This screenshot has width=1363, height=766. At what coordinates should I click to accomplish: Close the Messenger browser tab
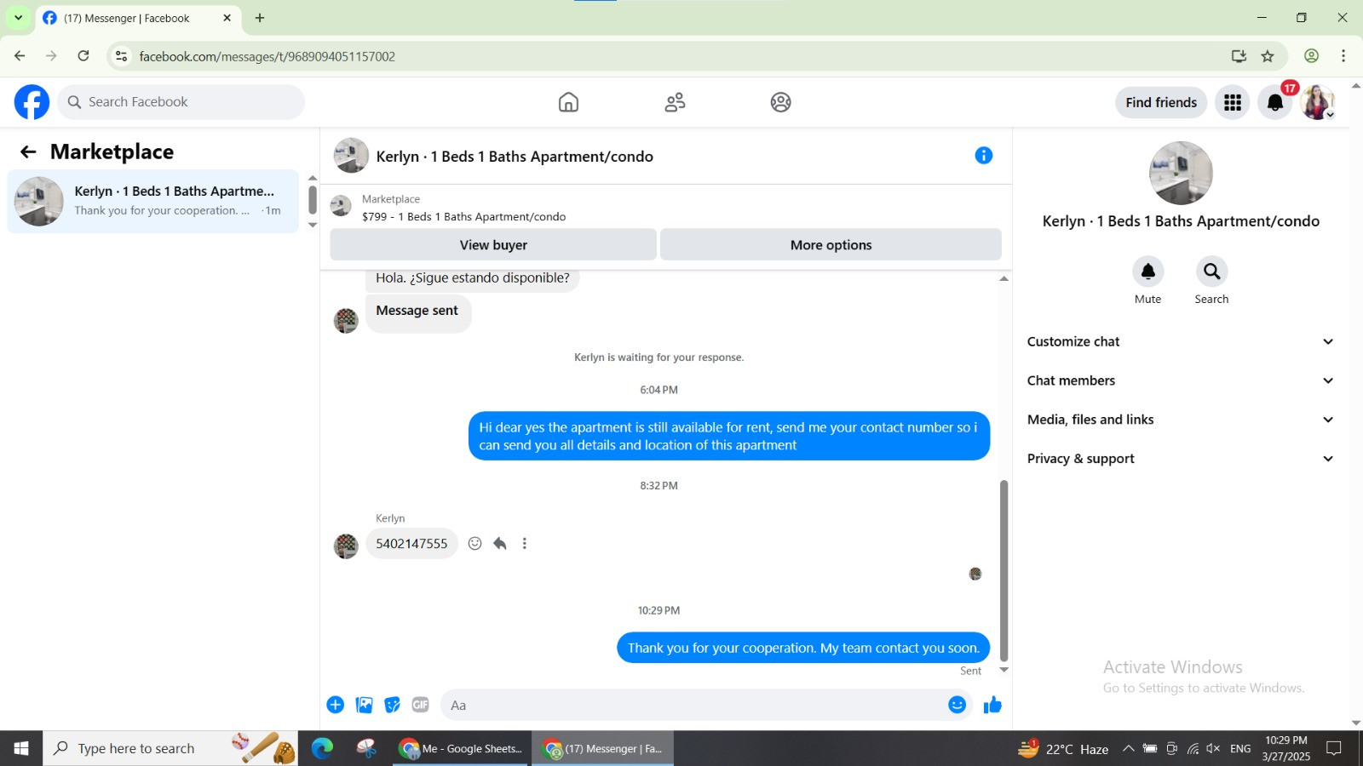pyautogui.click(x=227, y=18)
